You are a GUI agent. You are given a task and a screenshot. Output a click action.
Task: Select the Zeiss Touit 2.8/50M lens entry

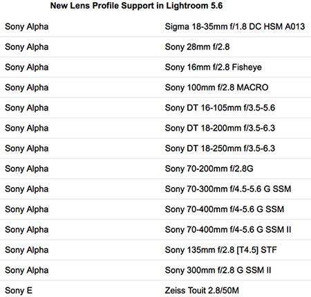(x=202, y=290)
